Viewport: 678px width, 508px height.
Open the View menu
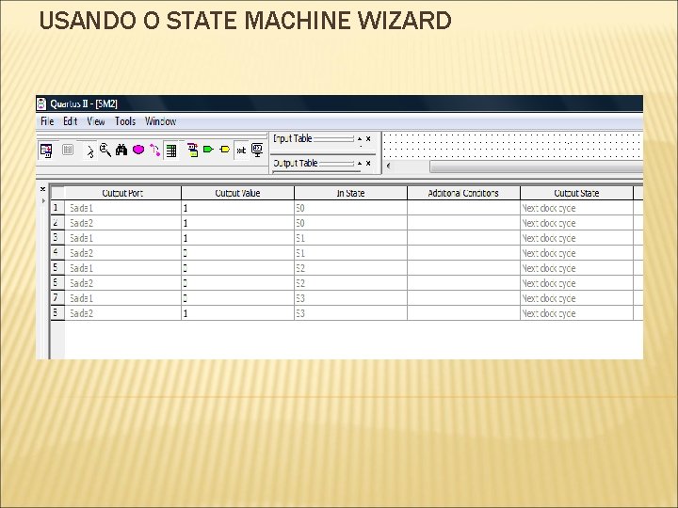tap(96, 121)
